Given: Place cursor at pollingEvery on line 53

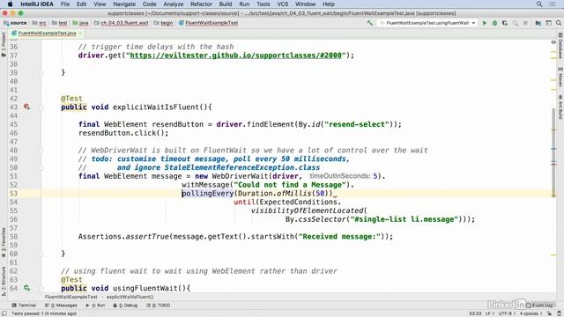Looking at the screenshot, I should click(x=208, y=194).
